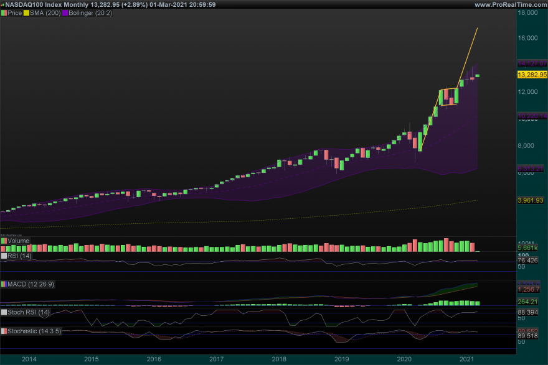Open the Volume indicator label

tap(18, 241)
